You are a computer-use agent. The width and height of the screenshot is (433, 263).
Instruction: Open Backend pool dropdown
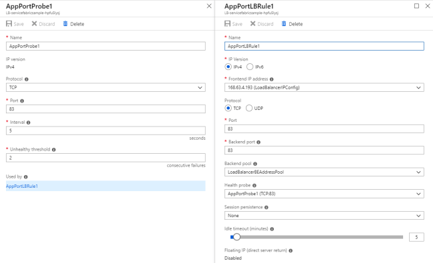(324, 172)
